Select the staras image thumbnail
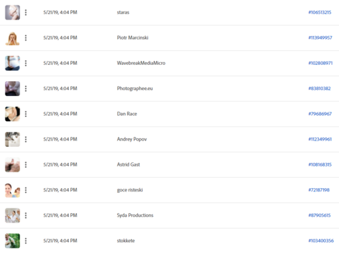 (12, 12)
